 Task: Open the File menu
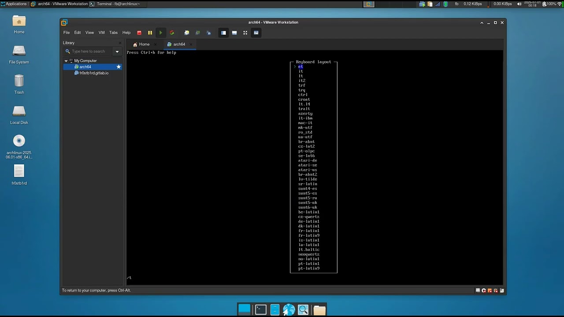pyautogui.click(x=66, y=33)
